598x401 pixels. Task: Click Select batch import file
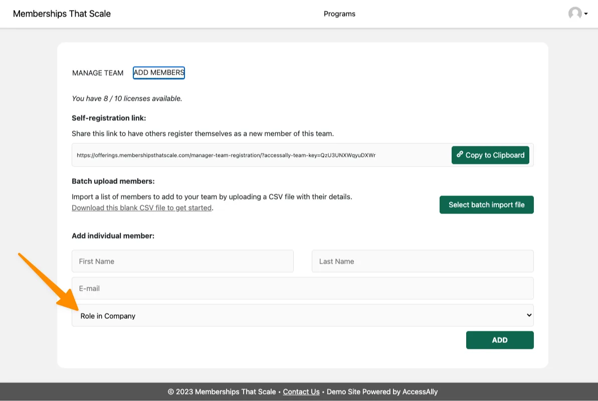(x=486, y=205)
